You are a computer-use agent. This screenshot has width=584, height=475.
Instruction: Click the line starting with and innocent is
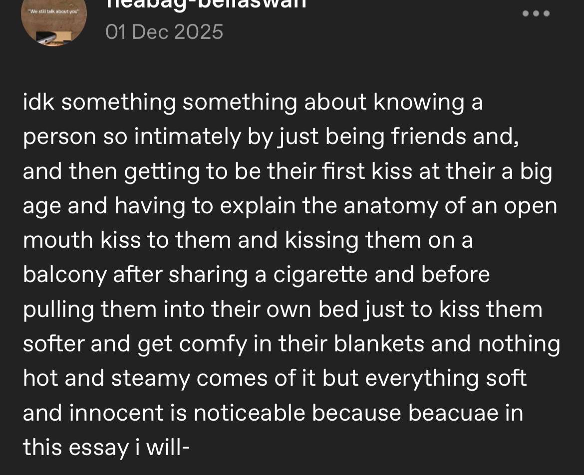[273, 413]
